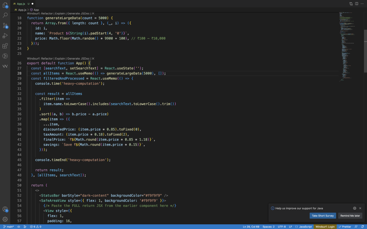Open the Source Control view
367x229 pixels.
tap(5, 26)
